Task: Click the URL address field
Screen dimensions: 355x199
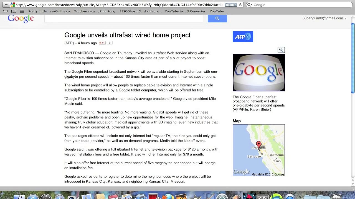Action: tap(119, 5)
